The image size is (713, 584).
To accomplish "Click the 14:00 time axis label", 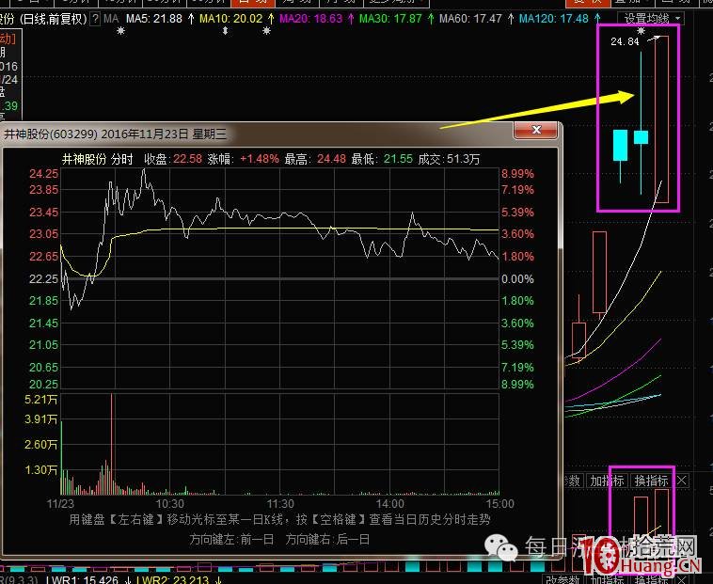I will pyautogui.click(x=390, y=504).
